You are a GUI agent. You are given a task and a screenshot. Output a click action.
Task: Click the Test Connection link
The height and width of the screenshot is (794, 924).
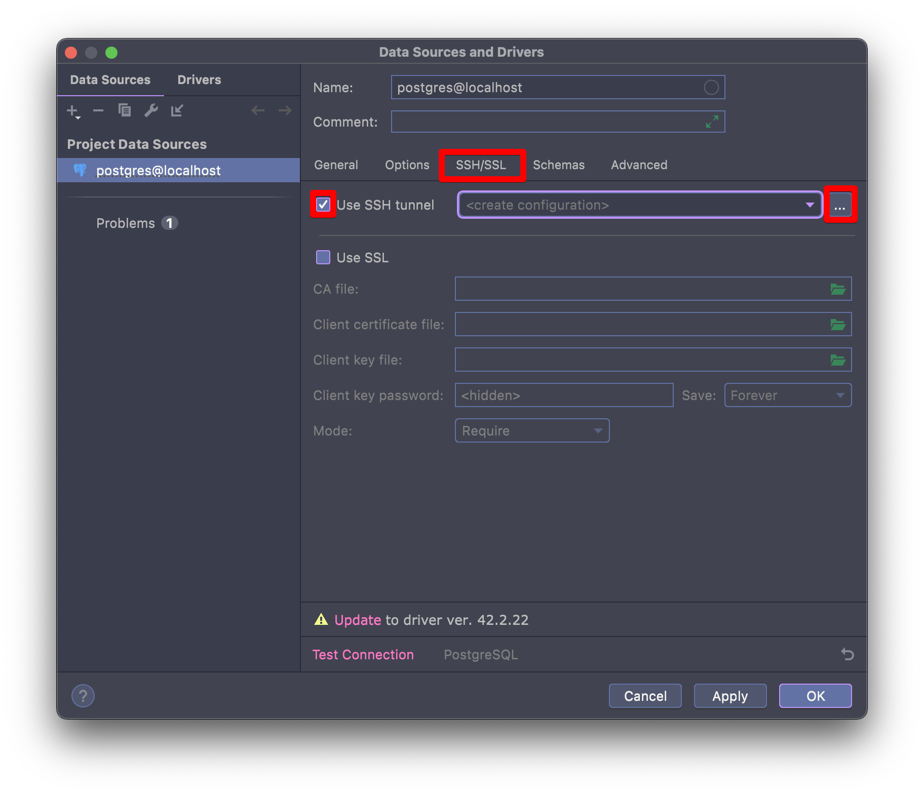pyautogui.click(x=363, y=655)
